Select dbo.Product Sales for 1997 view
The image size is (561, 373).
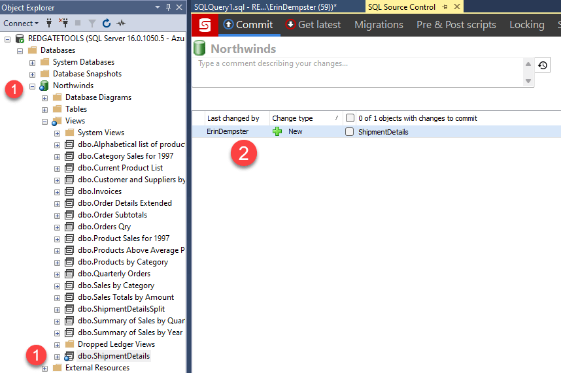[124, 238]
